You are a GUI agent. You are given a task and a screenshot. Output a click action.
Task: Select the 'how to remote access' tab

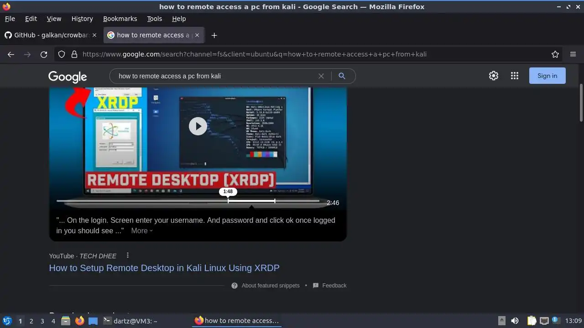pyautogui.click(x=154, y=35)
